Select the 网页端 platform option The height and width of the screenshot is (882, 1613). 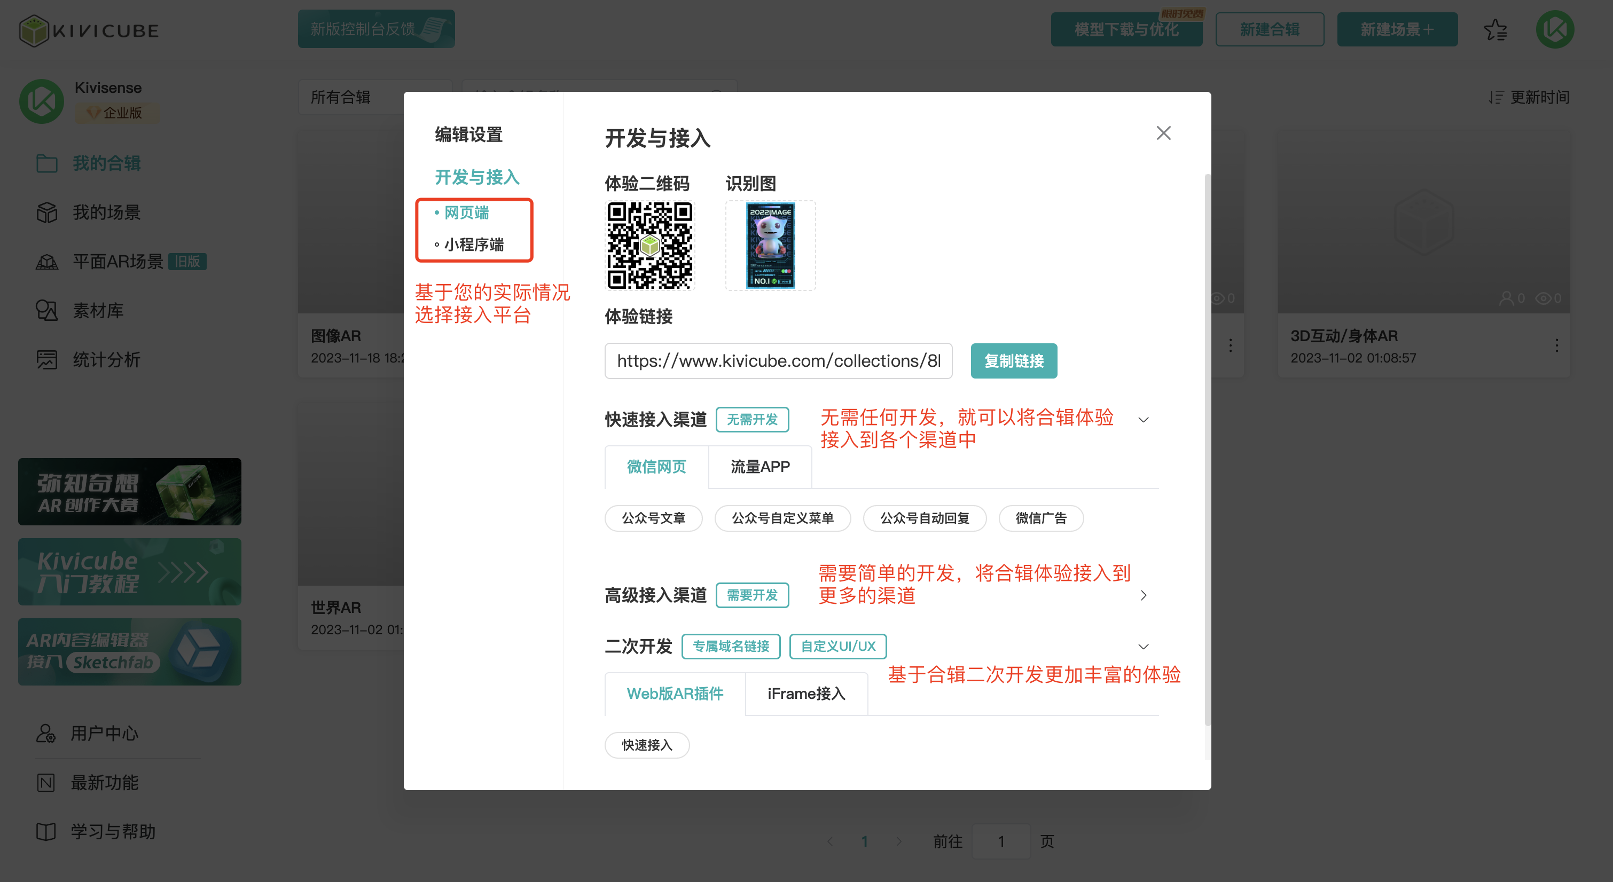coord(466,213)
